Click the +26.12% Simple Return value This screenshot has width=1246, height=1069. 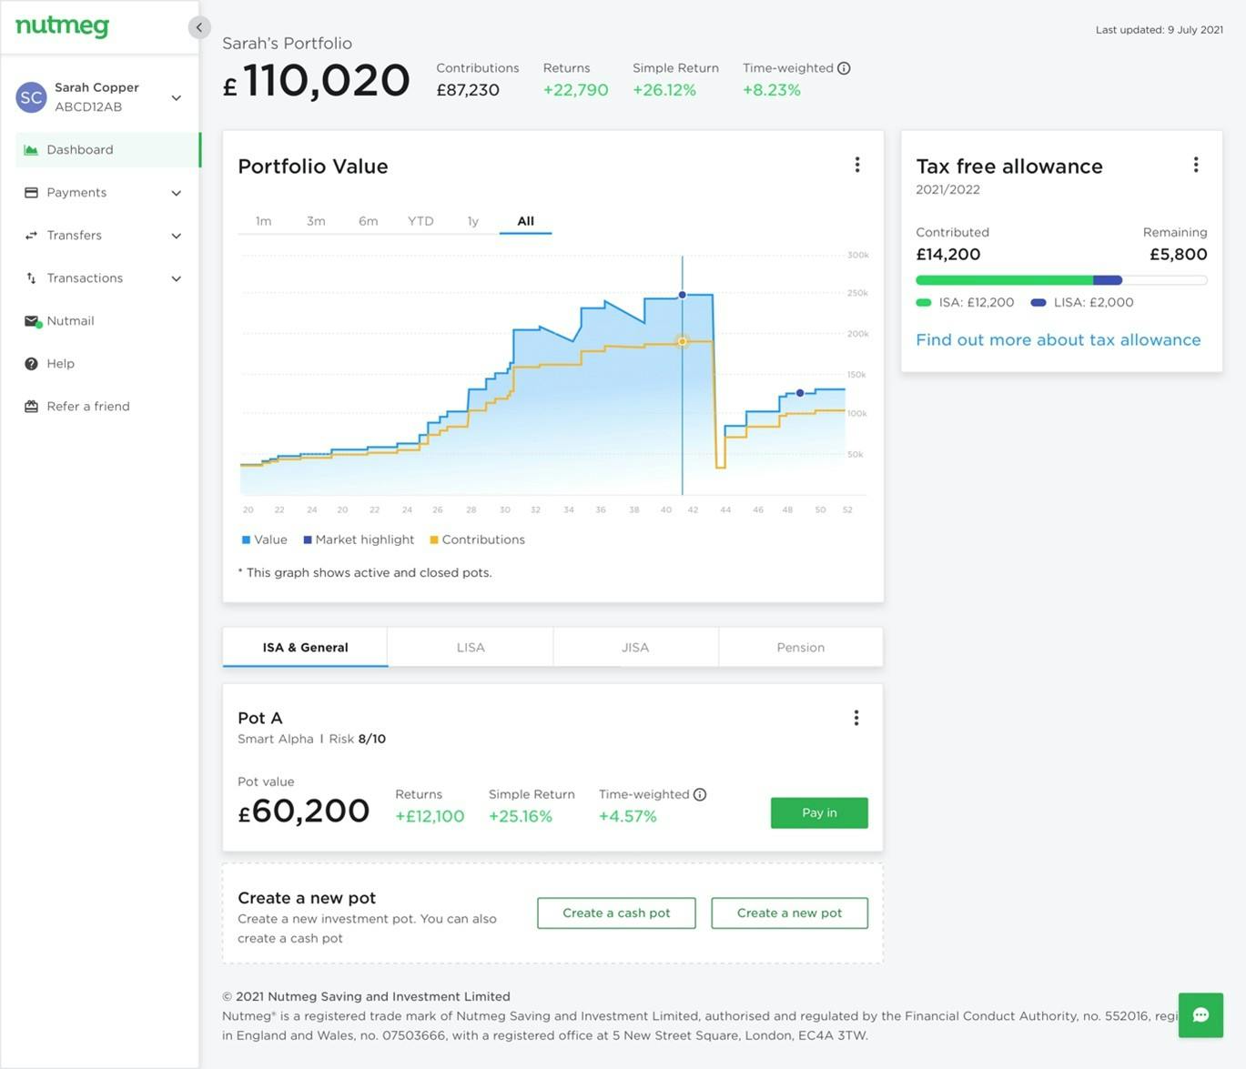coord(664,90)
